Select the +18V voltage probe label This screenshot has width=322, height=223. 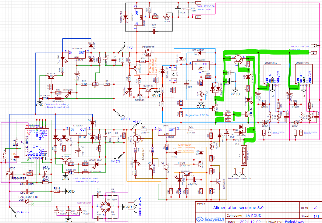click(137, 121)
